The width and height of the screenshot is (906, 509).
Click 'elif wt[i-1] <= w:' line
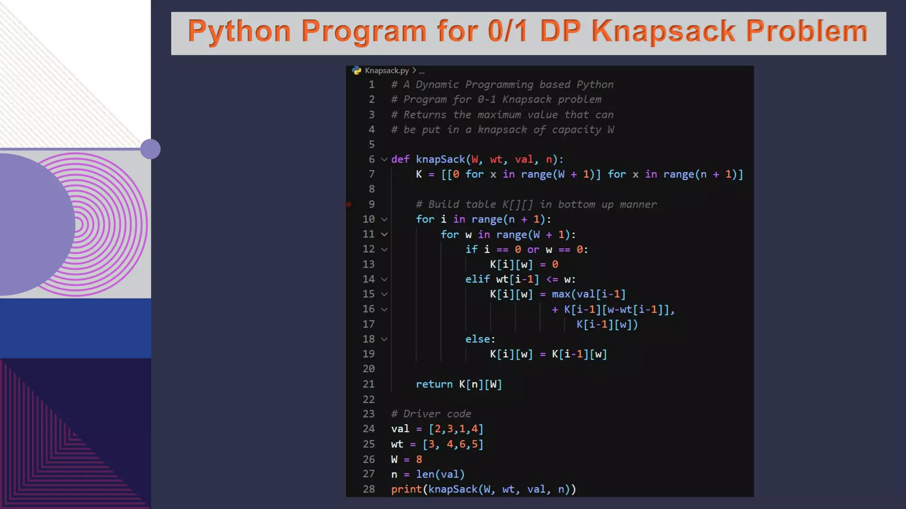pyautogui.click(x=521, y=279)
